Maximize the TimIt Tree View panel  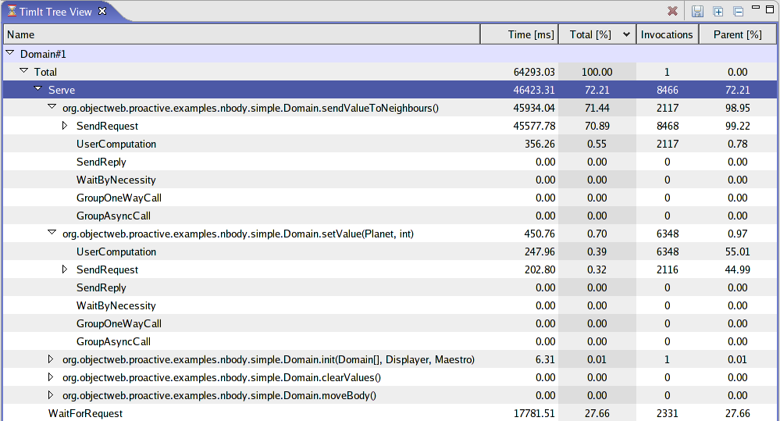770,9
